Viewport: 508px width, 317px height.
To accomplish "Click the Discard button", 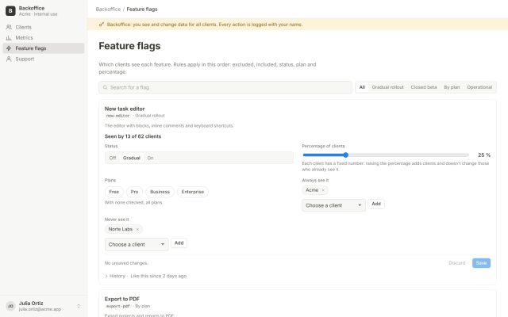I will coord(457,263).
